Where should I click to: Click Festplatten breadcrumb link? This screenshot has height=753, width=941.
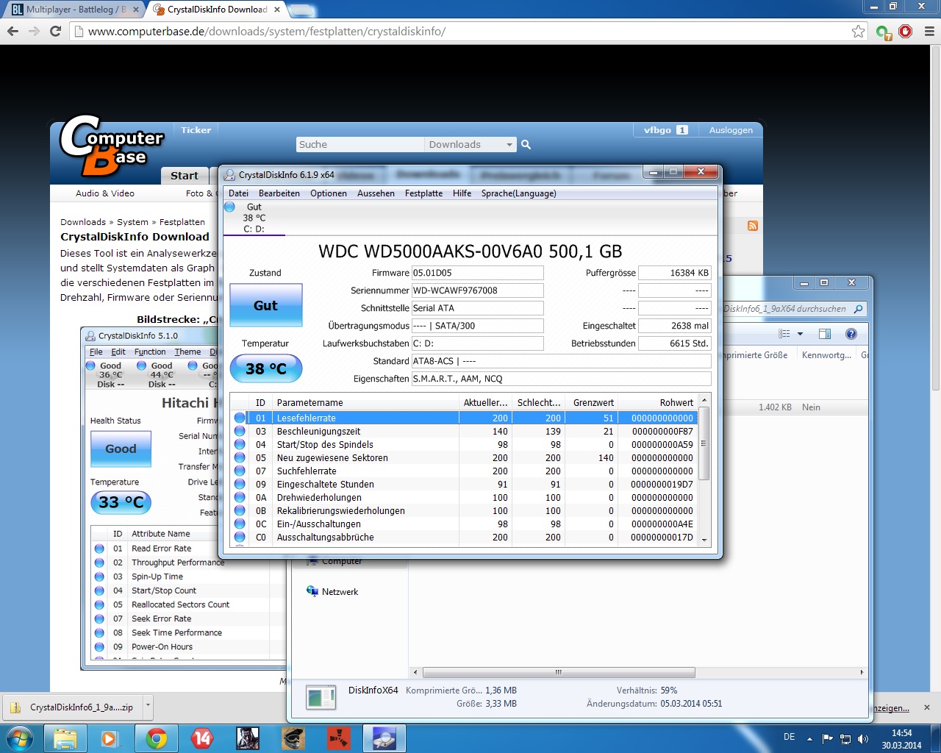coord(182,222)
